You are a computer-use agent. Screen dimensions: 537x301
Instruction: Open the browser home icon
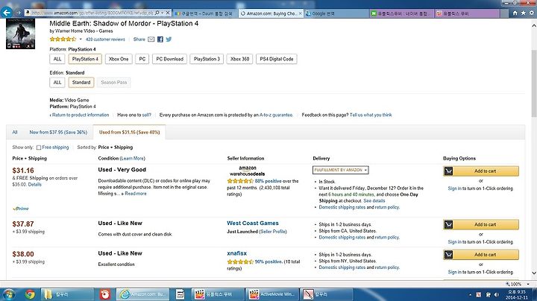pyautogui.click(x=515, y=13)
